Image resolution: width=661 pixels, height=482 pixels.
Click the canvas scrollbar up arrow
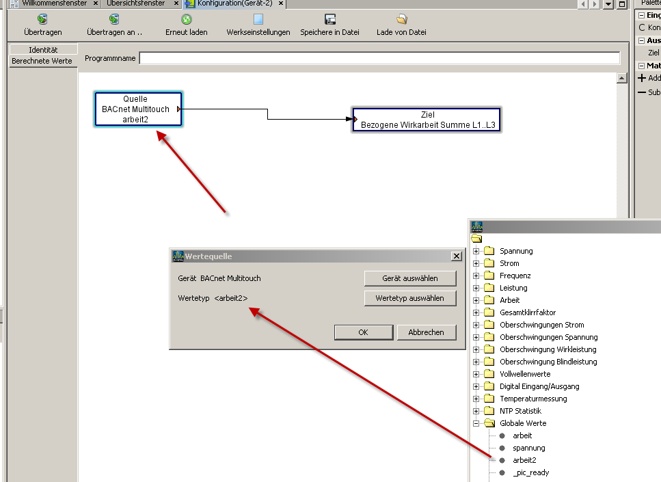[x=621, y=79]
